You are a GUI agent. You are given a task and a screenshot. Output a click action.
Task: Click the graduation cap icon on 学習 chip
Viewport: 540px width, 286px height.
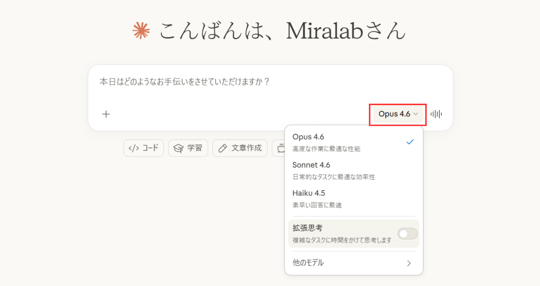(x=179, y=148)
